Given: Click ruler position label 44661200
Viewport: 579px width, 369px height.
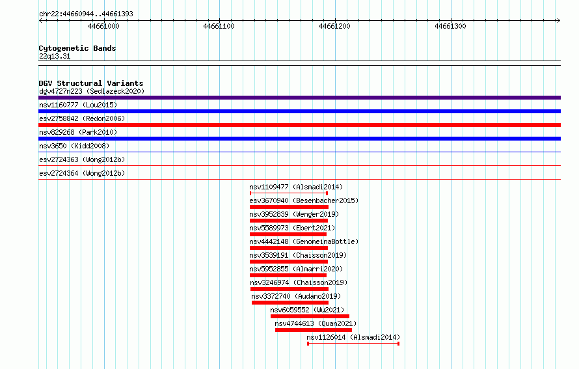Looking at the screenshot, I should tap(334, 26).
